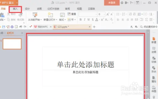Open the 设计 ribbon tab
The width and height of the screenshot is (158, 99).
[x=27, y=9]
